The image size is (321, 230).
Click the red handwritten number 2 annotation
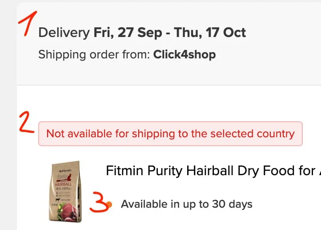pyautogui.click(x=27, y=124)
